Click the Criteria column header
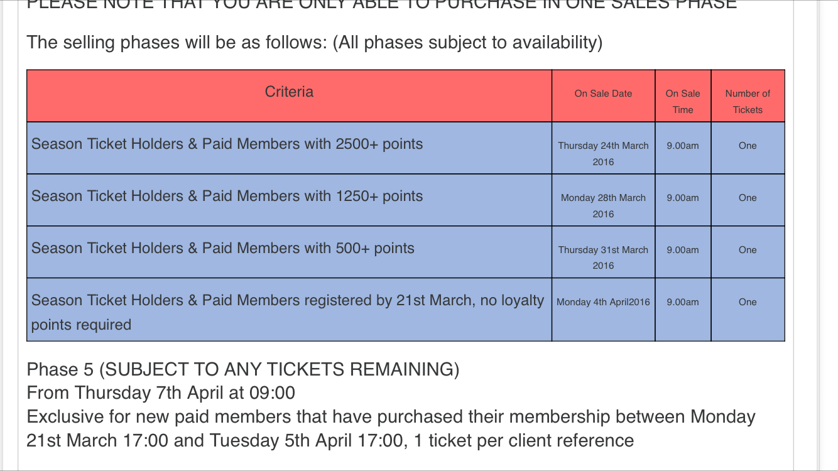838x471 pixels. (x=289, y=92)
